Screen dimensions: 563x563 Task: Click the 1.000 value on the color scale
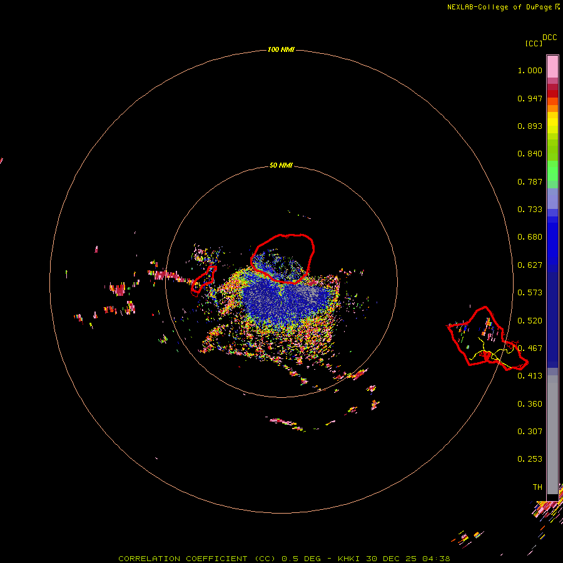pyautogui.click(x=530, y=70)
